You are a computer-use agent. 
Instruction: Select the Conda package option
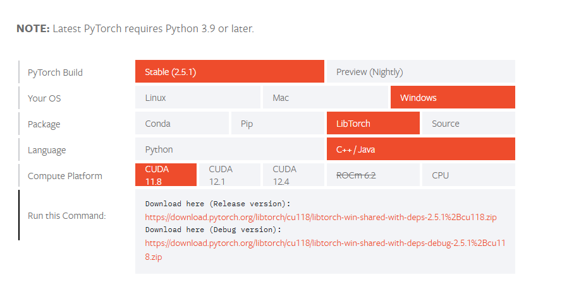182,123
